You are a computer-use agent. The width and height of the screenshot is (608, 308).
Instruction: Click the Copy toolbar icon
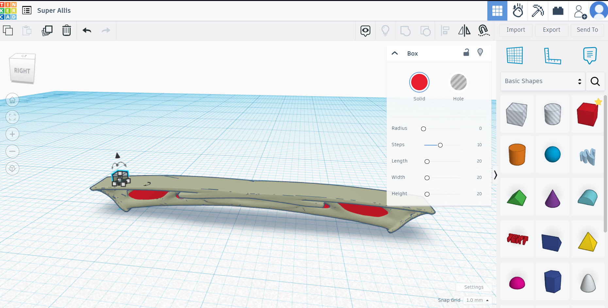(x=8, y=30)
